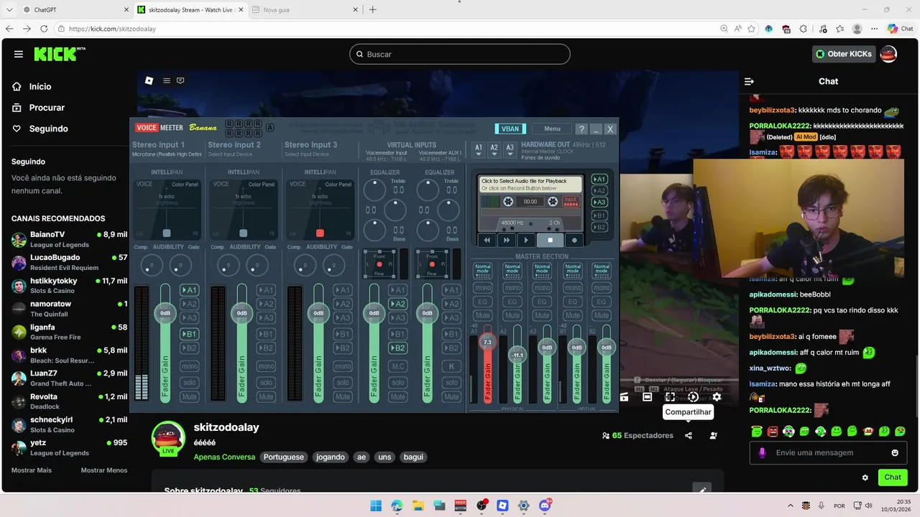Open video player settings gear

coord(717,396)
